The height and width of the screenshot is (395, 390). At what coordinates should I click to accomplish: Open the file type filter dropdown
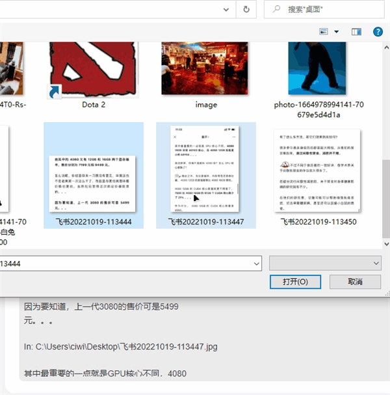click(x=376, y=263)
